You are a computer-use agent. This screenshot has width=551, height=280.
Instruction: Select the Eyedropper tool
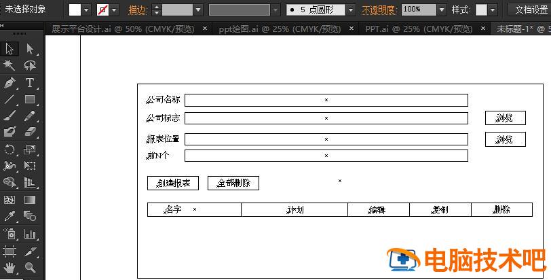[x=9, y=217]
